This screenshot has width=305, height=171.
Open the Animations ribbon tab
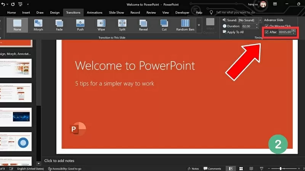95,13
